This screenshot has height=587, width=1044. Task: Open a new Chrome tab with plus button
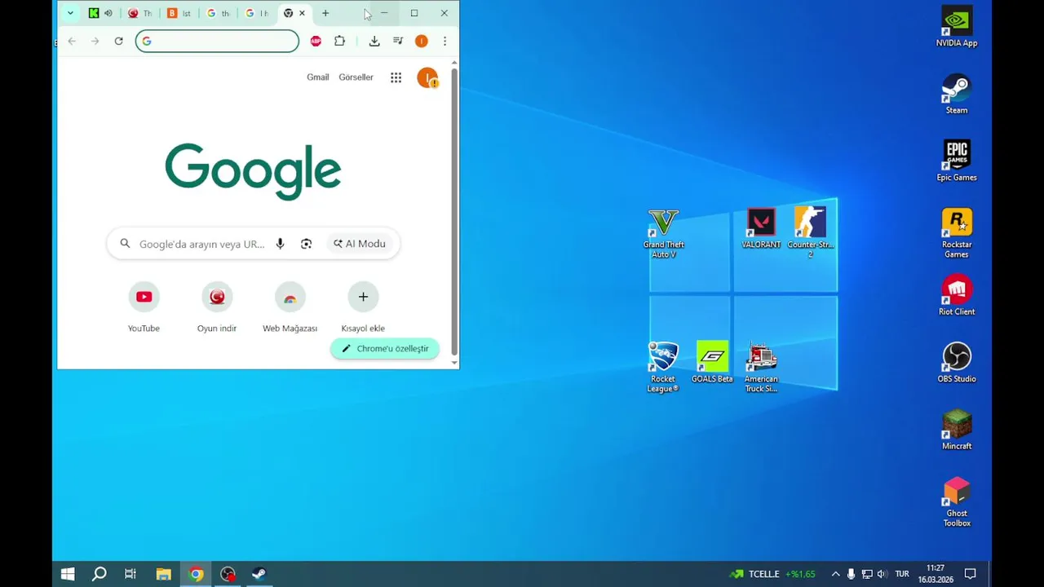click(325, 13)
